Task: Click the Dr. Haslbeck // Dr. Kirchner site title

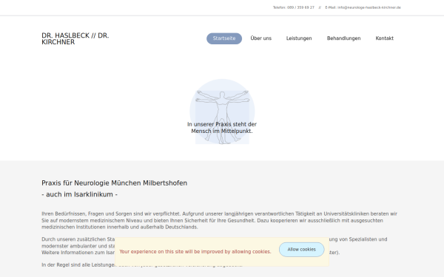Action: coord(75,38)
